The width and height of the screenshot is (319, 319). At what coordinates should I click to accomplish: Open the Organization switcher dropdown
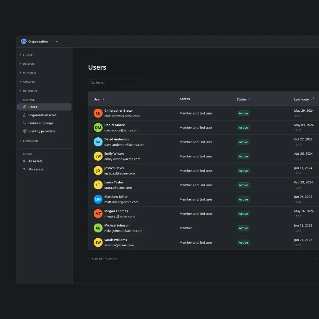tap(57, 41)
